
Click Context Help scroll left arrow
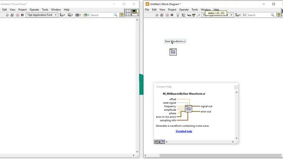pyautogui.click(x=167, y=142)
